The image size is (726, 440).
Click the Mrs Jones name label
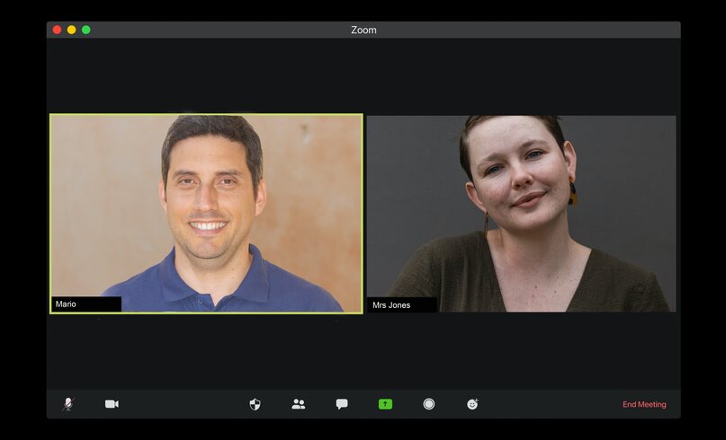402,305
